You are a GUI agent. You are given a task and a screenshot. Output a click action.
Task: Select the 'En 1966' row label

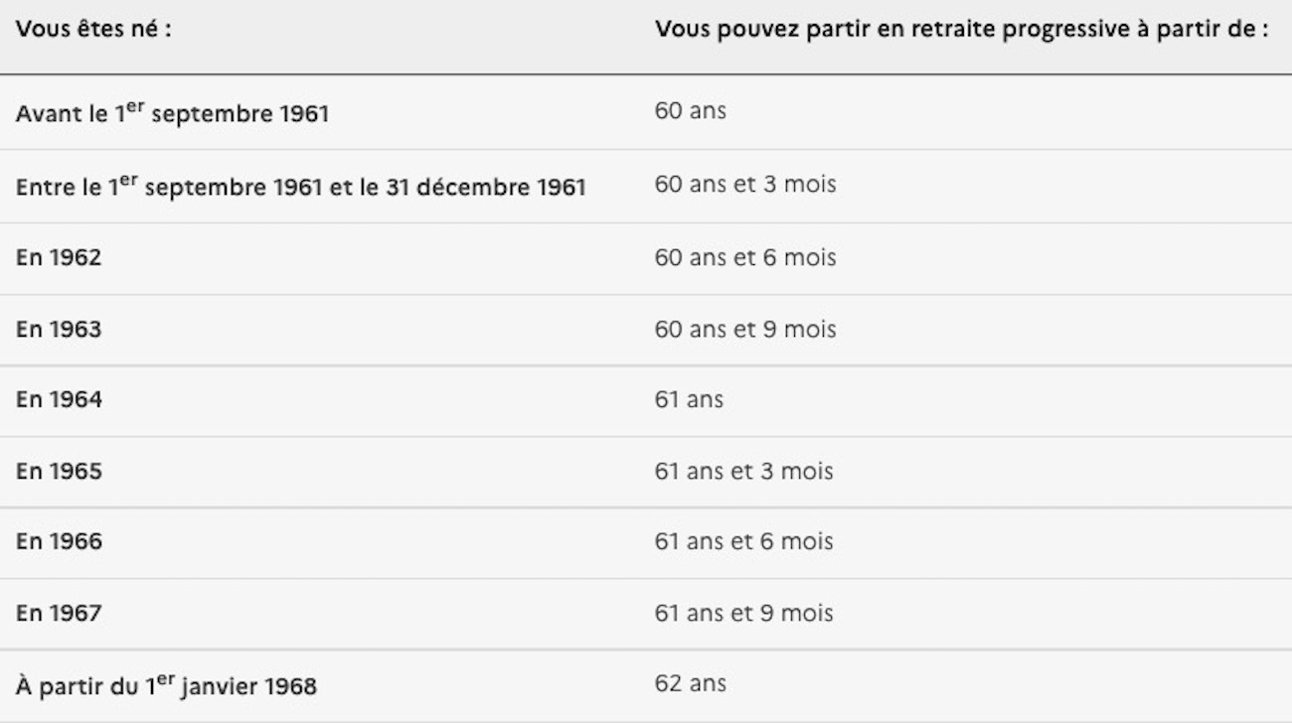[x=59, y=542]
